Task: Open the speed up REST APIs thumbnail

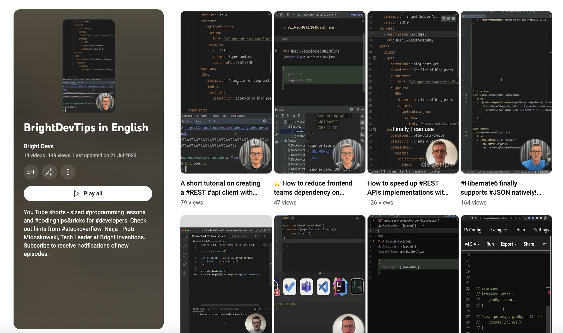Action: point(413,92)
